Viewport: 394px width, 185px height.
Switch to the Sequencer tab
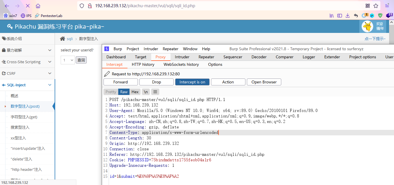[x=233, y=57]
